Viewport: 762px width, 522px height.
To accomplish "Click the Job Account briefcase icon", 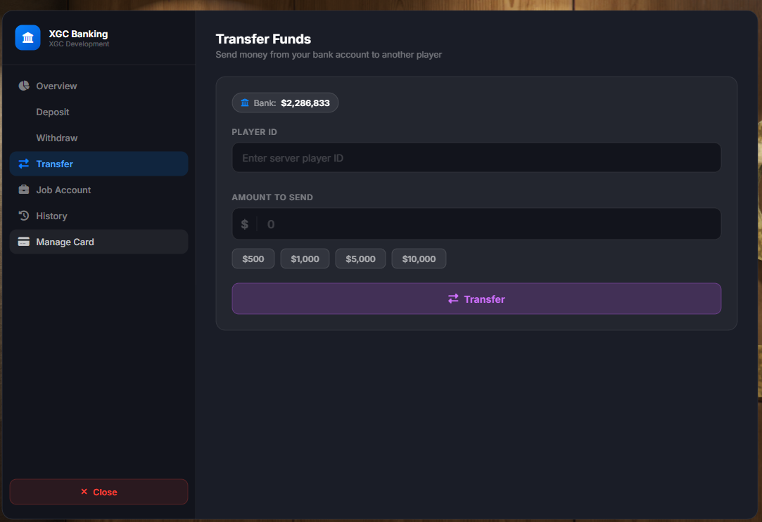I will (24, 190).
